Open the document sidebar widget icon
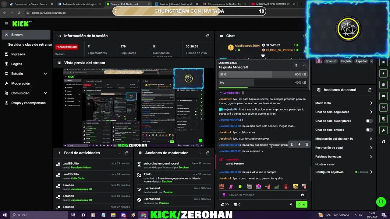The width and height of the screenshot is (390, 219). (x=383, y=85)
